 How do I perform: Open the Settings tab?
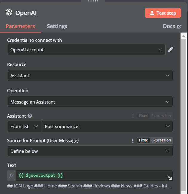pyautogui.click(x=57, y=26)
